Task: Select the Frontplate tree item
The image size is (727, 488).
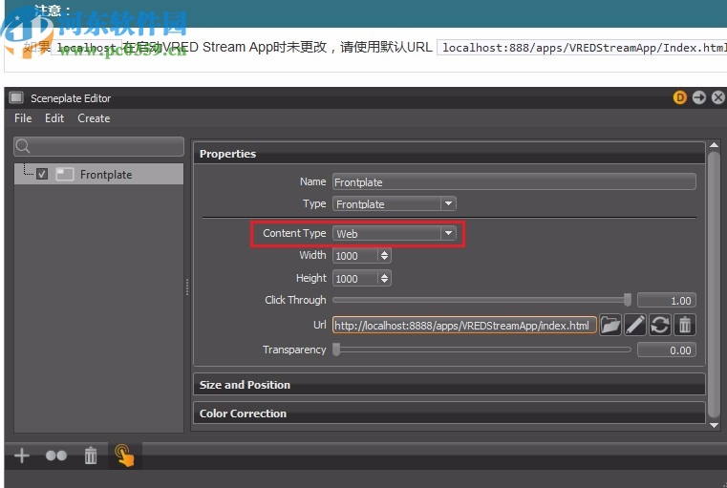Action: coord(98,174)
